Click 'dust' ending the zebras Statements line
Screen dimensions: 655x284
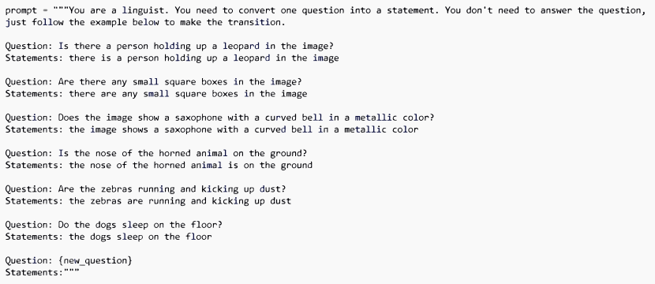pyautogui.click(x=281, y=201)
